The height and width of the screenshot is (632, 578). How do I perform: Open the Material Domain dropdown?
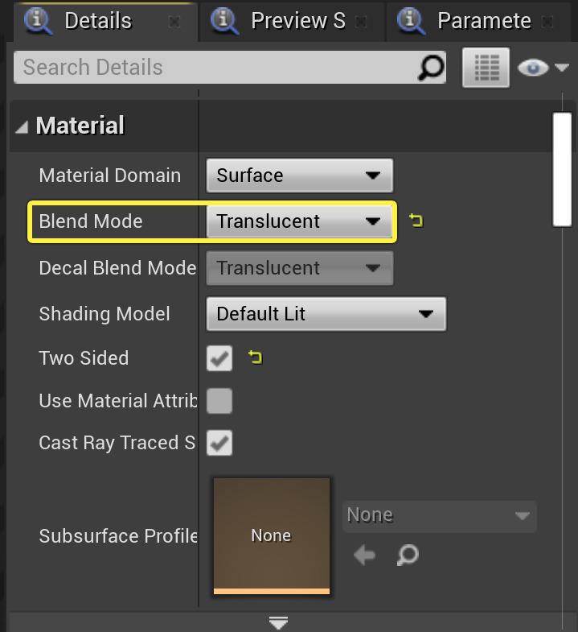coord(299,176)
